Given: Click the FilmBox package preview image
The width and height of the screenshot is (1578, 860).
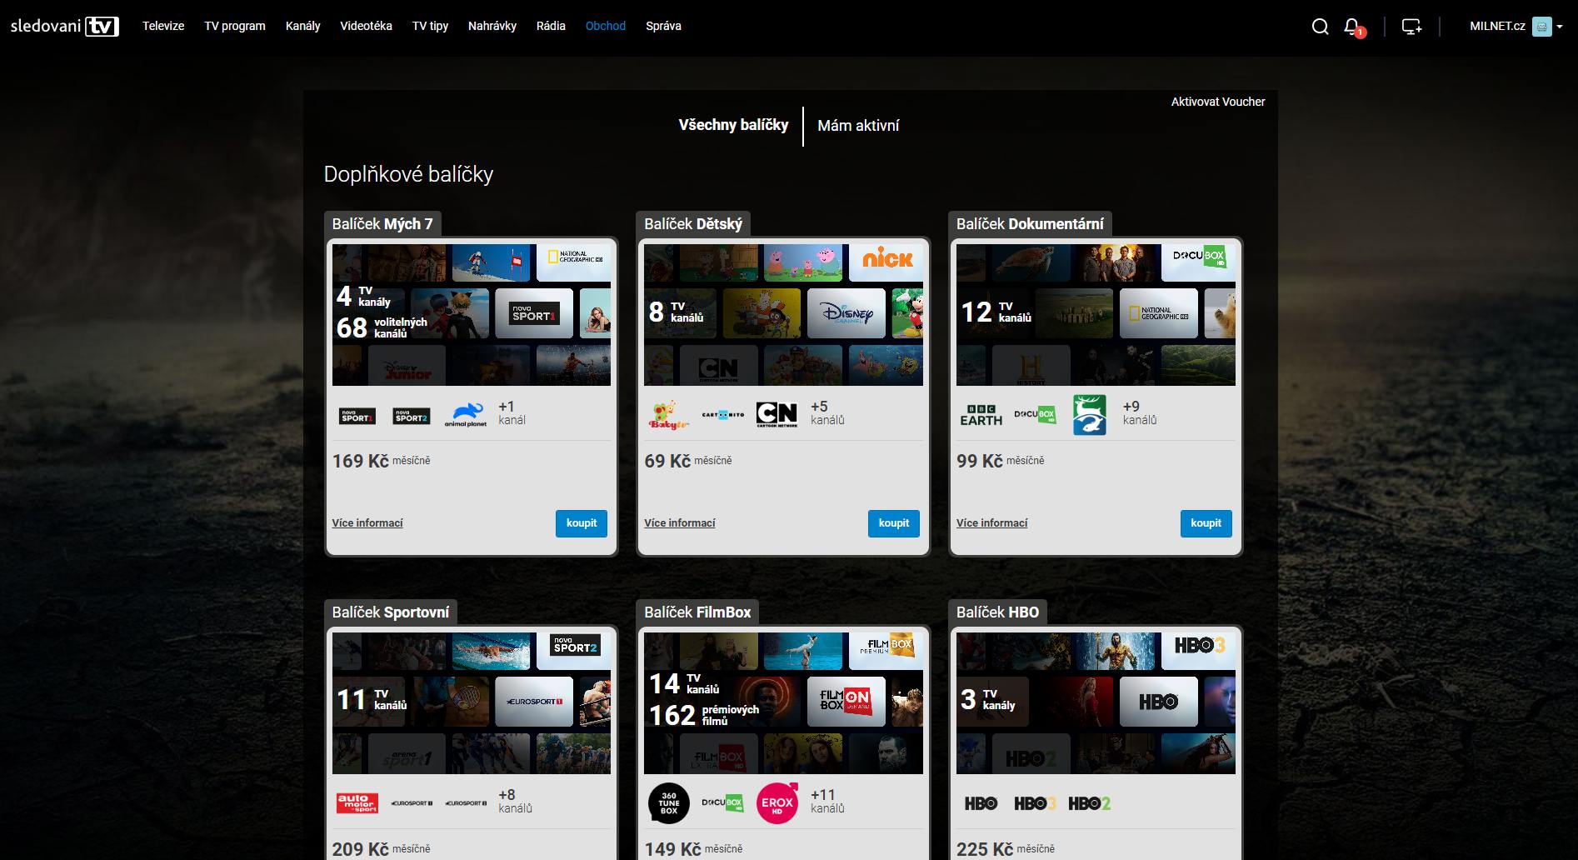Looking at the screenshot, I should tap(783, 703).
